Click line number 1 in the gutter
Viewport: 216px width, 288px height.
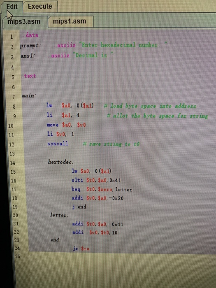(x=12, y=37)
